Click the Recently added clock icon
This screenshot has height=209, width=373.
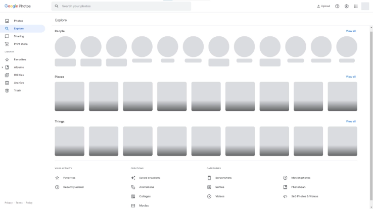click(57, 187)
